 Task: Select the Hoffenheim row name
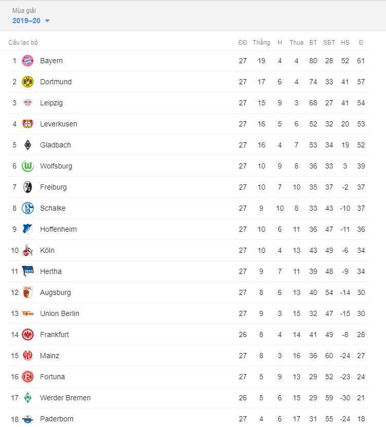[58, 229]
